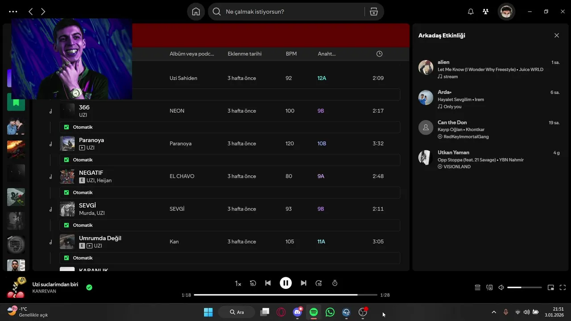Sort by duration clock icon column
Viewport: 571px width, 321px height.
(379, 54)
